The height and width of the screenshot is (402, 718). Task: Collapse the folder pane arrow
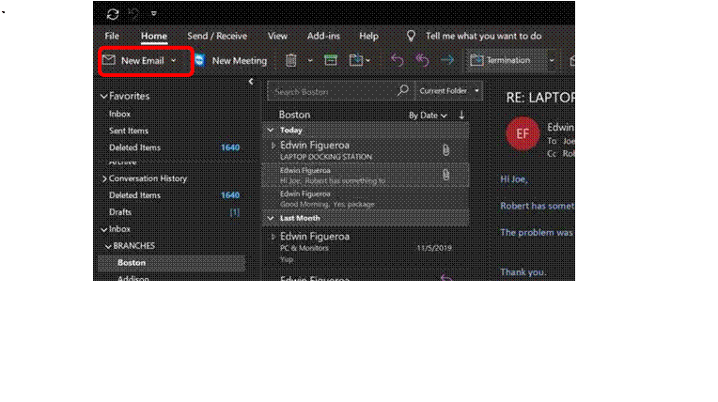pos(251,82)
